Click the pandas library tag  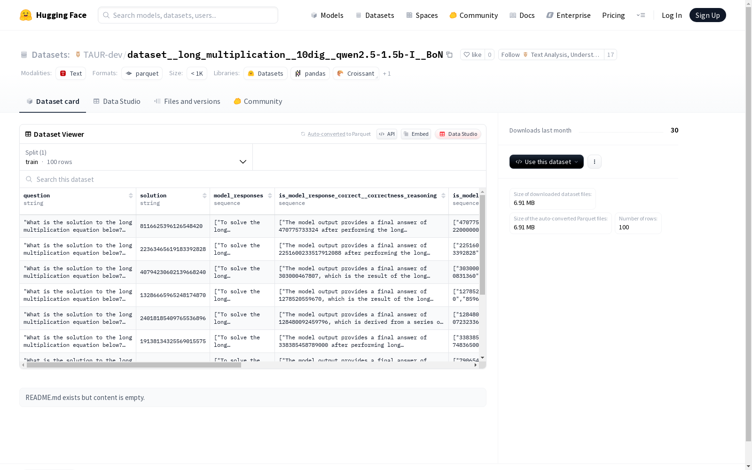[310, 73]
